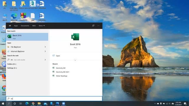This screenshot has width=189, height=106.
Task: Open the notification center icon
Action: coord(185,103)
